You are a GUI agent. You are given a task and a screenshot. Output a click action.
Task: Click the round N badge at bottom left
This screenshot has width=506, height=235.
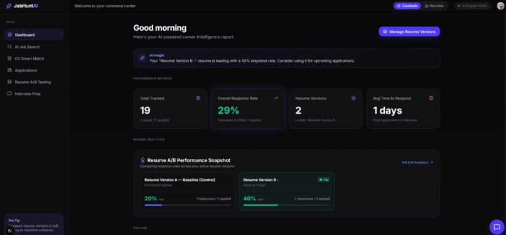point(10,231)
